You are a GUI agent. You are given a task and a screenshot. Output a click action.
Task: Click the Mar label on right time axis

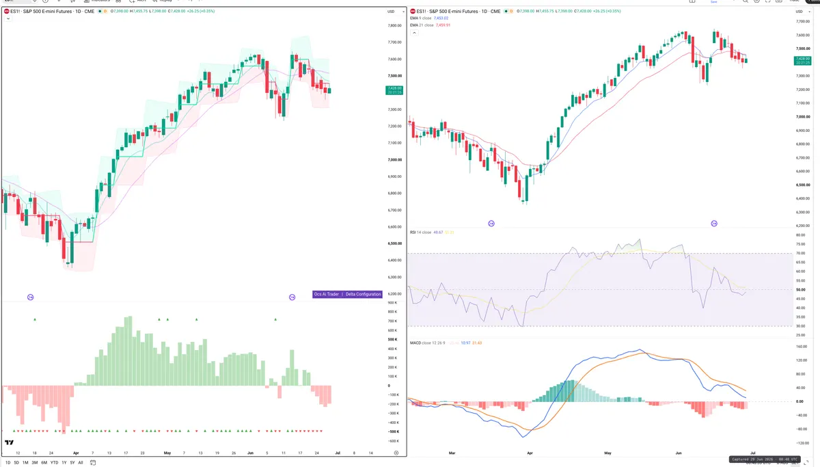click(452, 453)
